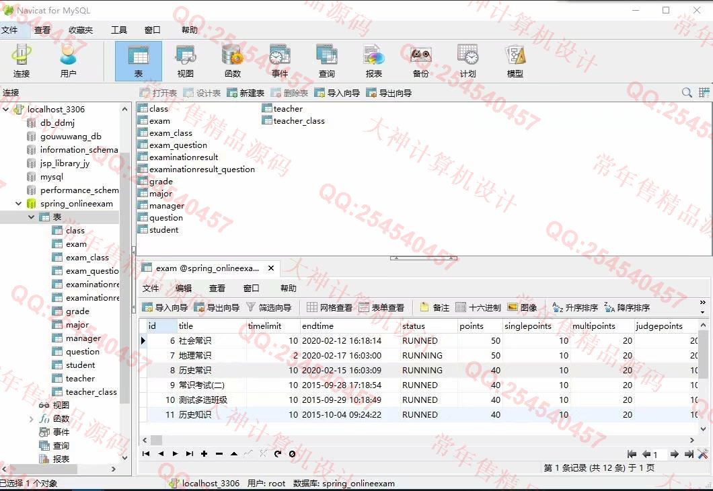Open the 连接 connection tool

tap(22, 61)
